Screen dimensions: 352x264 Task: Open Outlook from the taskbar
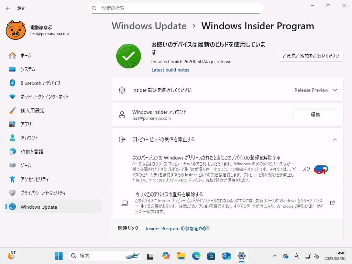pyautogui.click(x=226, y=256)
